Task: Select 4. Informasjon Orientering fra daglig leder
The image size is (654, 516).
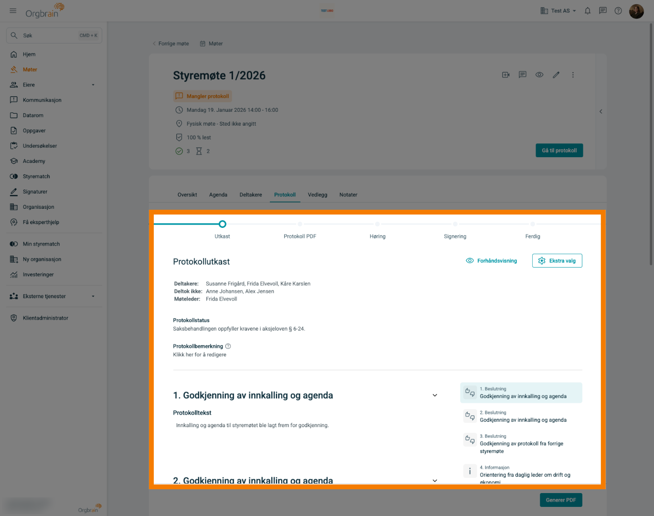Action: click(x=521, y=474)
